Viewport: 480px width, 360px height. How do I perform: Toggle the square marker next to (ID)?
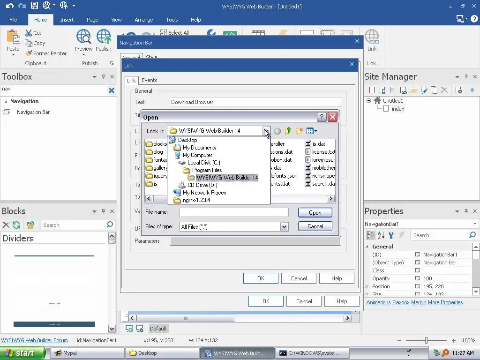pos(417,255)
